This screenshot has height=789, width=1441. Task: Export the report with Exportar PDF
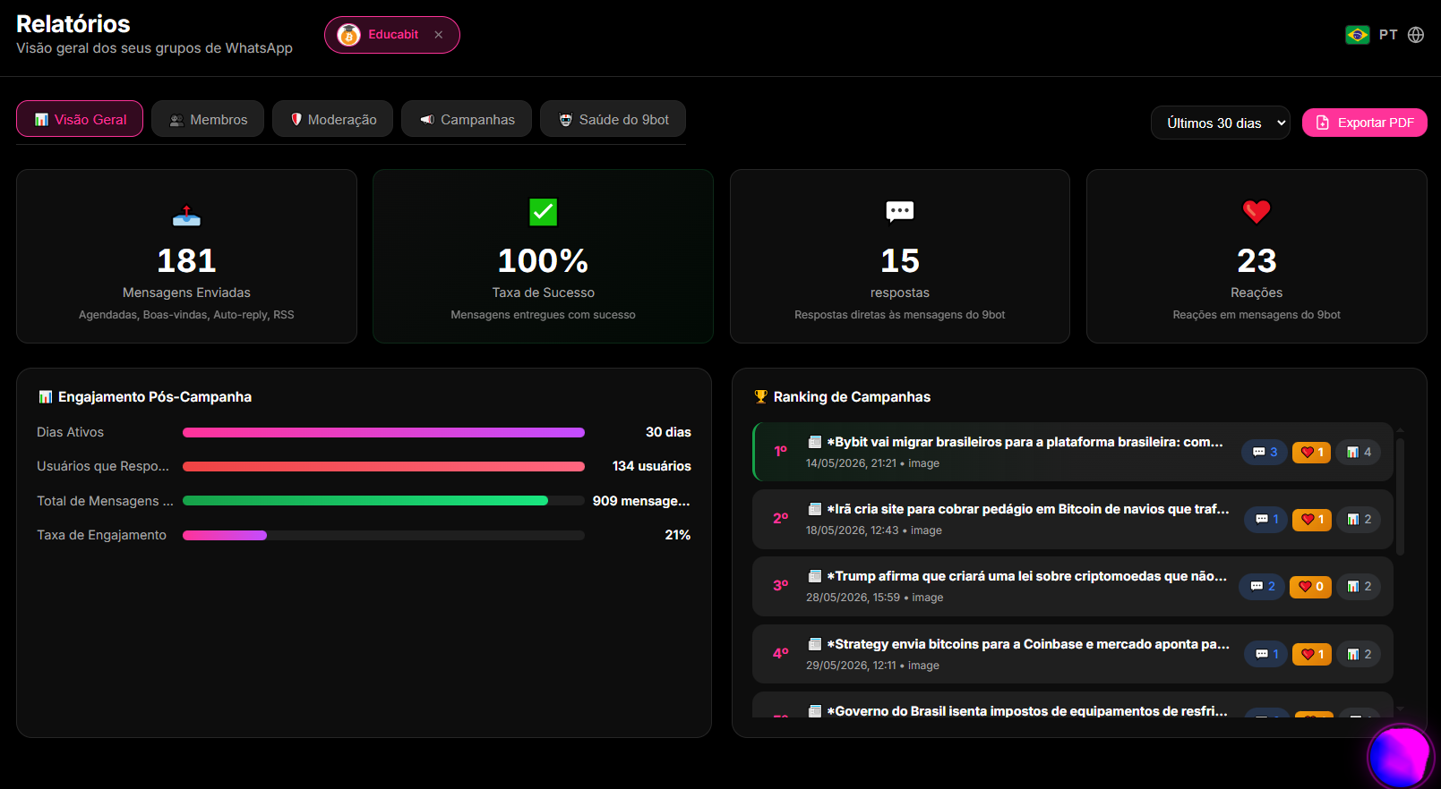pos(1365,123)
